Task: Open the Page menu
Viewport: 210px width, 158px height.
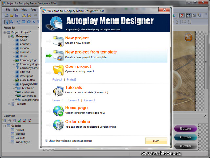Action: click(33, 10)
